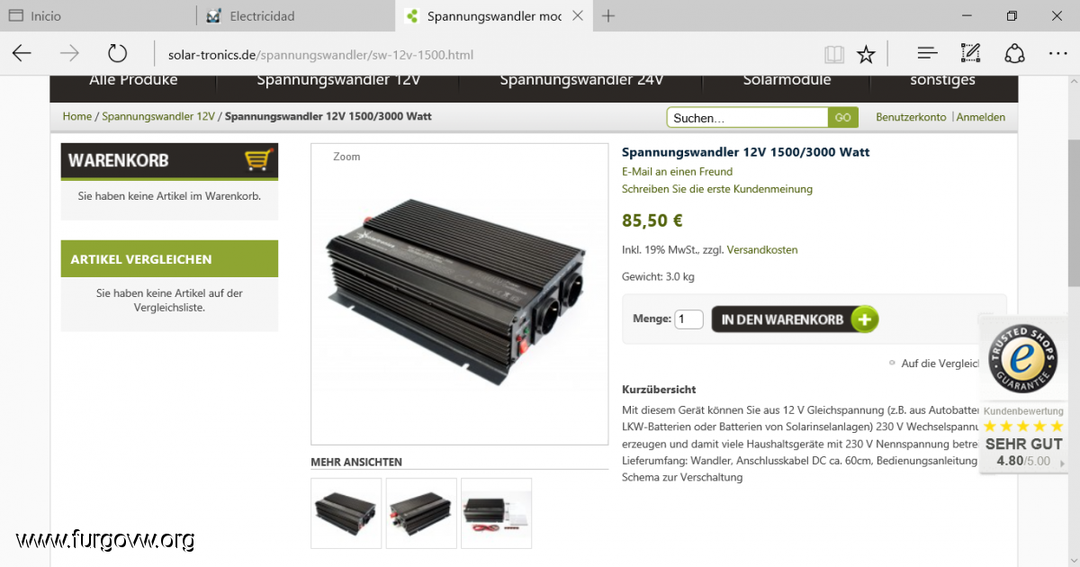
Task: Add item with In den Warenkorb button
Action: pyautogui.click(x=795, y=319)
